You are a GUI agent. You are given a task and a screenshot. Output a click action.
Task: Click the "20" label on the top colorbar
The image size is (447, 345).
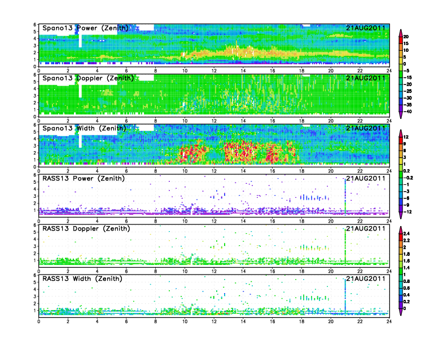pos(406,37)
